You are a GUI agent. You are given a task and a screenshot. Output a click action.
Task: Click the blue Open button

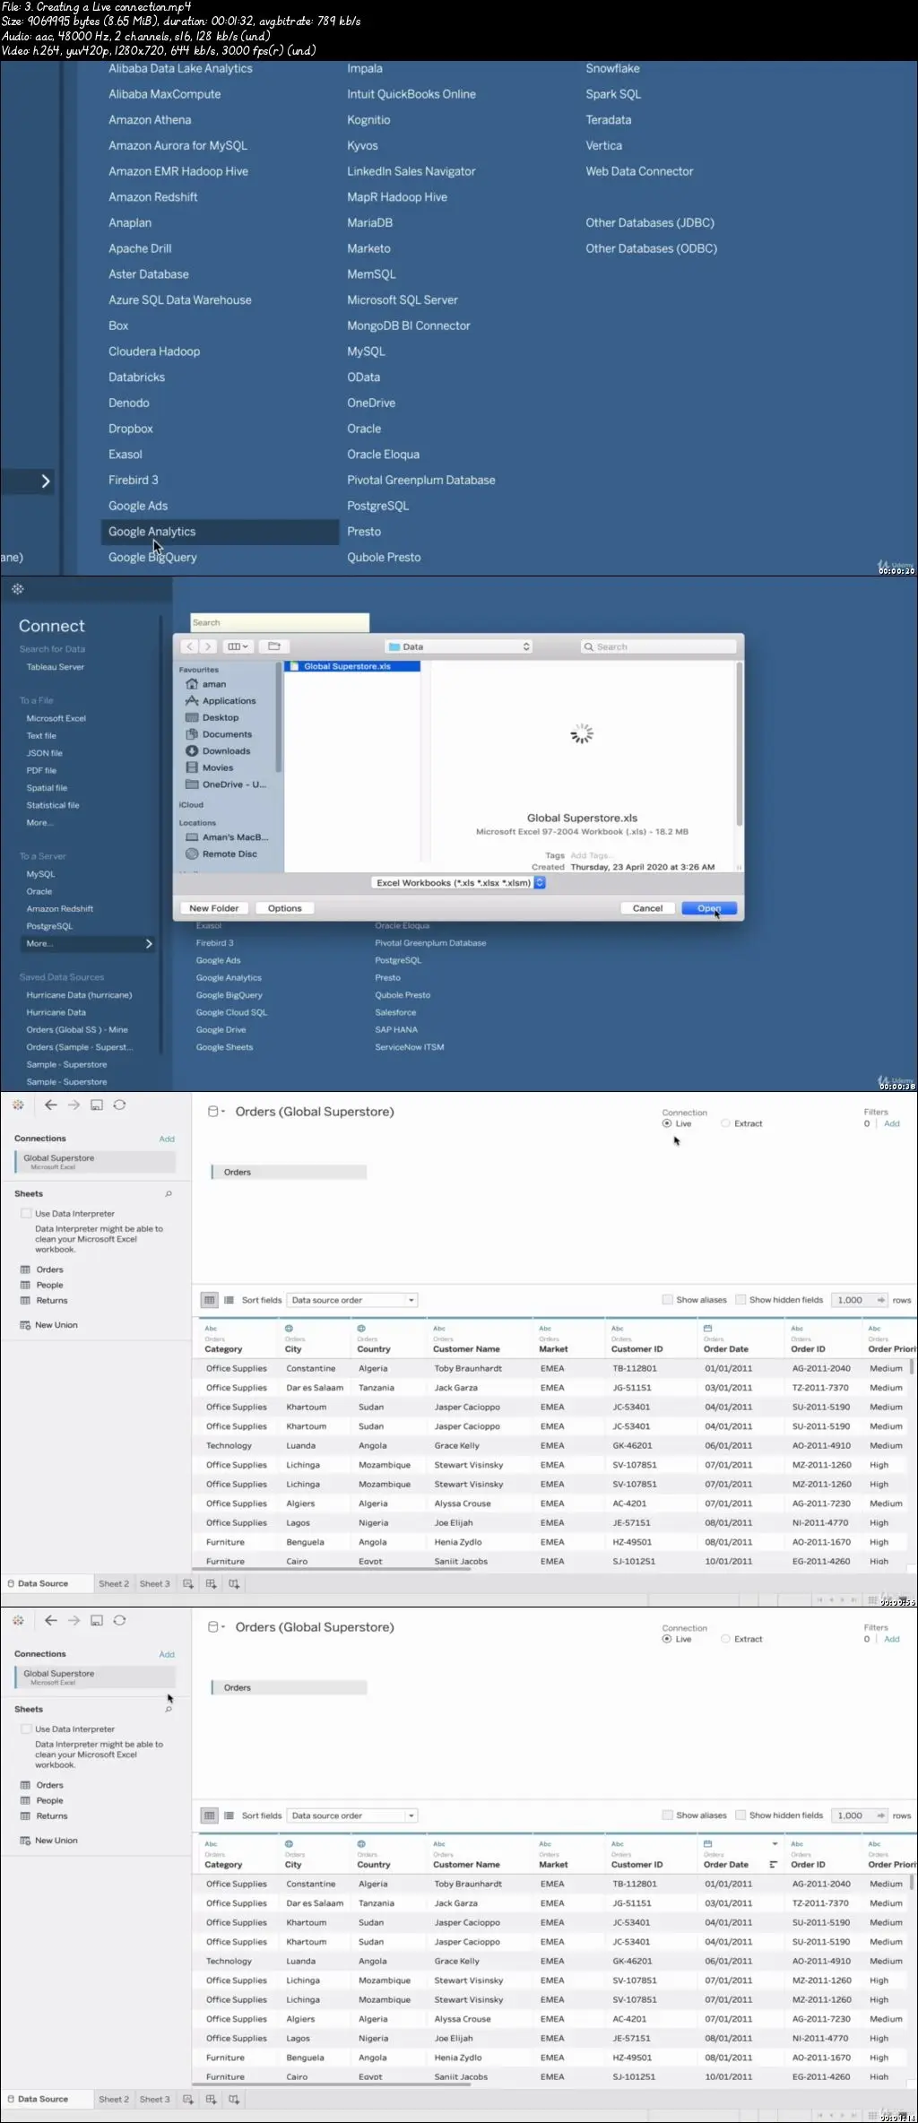(x=709, y=908)
